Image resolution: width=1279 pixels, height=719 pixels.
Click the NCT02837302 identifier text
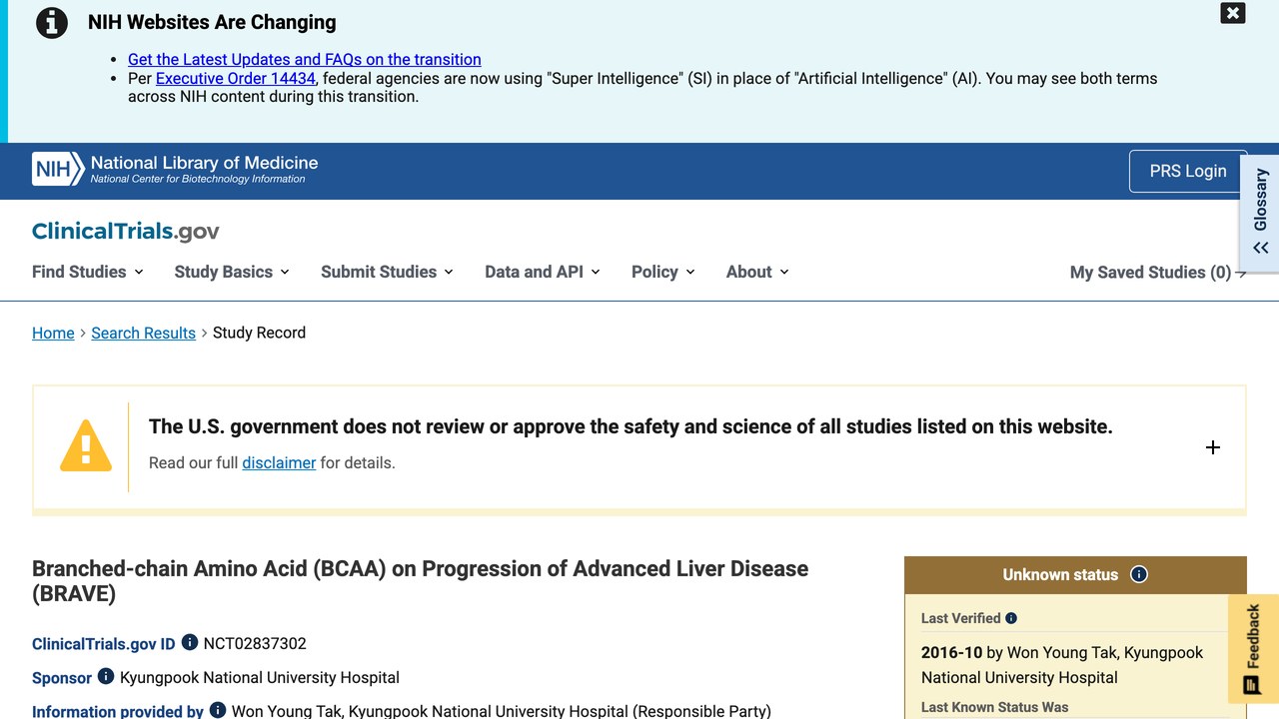click(255, 643)
